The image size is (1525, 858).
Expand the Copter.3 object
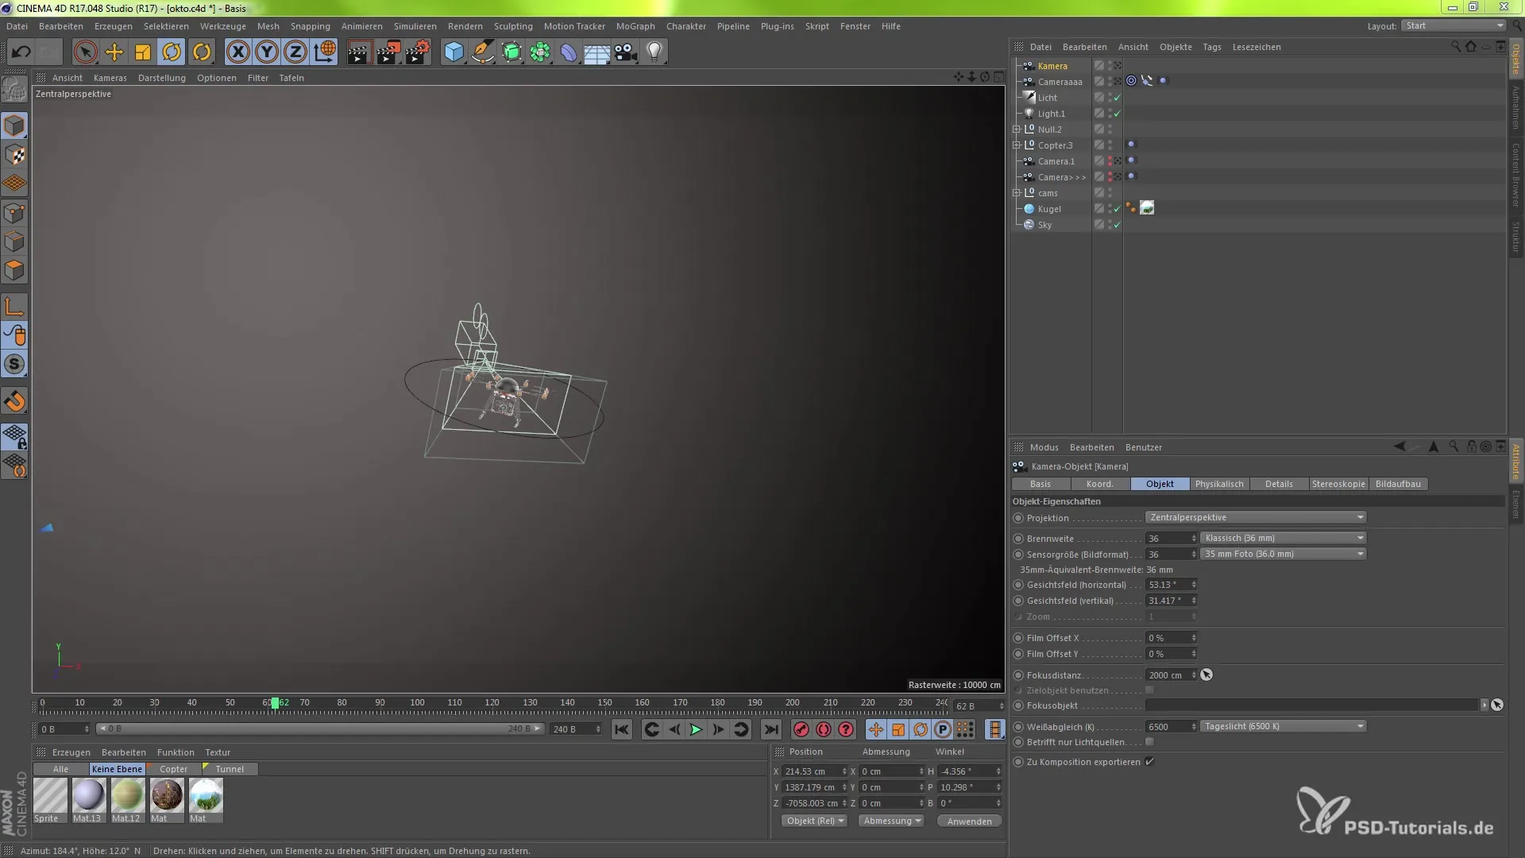coord(1017,145)
